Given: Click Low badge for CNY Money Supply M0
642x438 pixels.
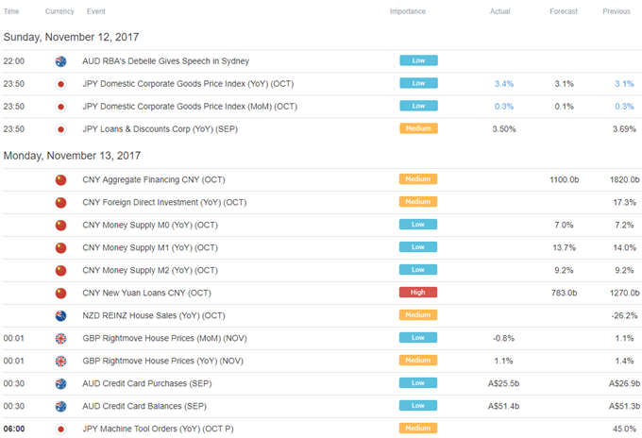Looking at the screenshot, I should pos(418,225).
